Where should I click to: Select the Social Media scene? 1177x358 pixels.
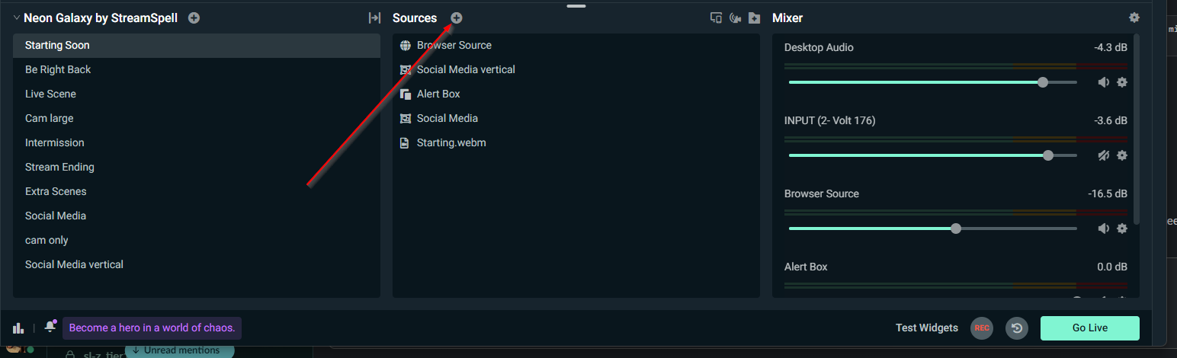[x=197, y=216]
